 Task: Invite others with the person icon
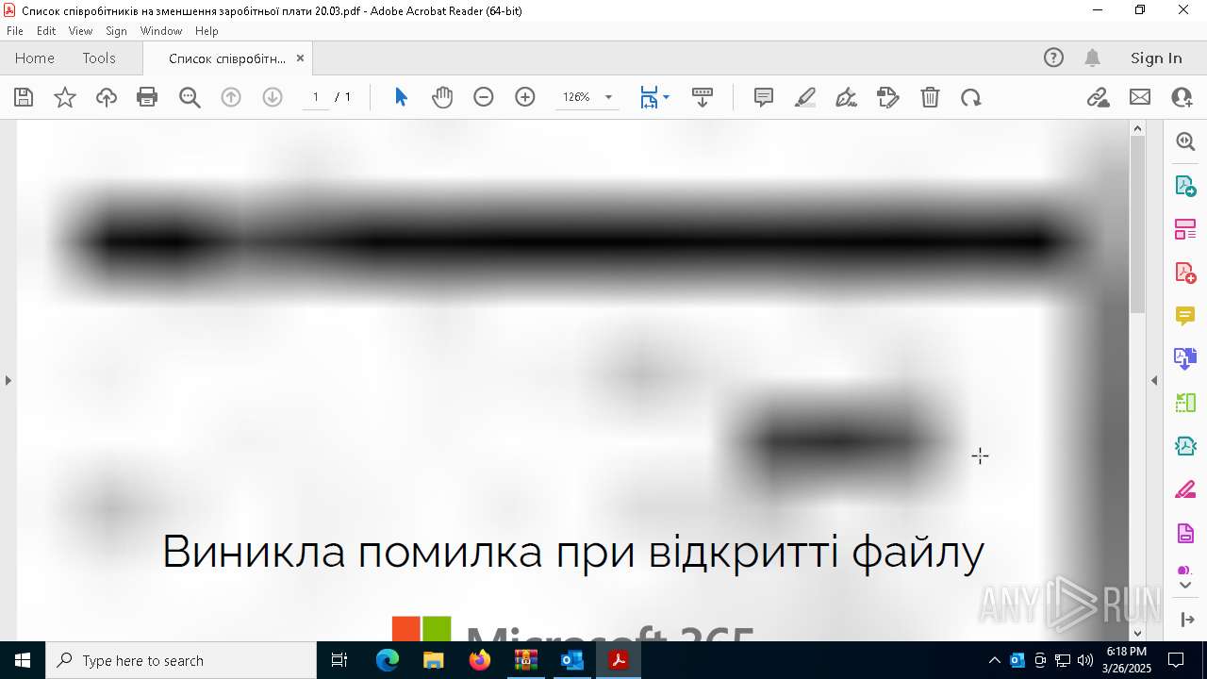(x=1182, y=97)
